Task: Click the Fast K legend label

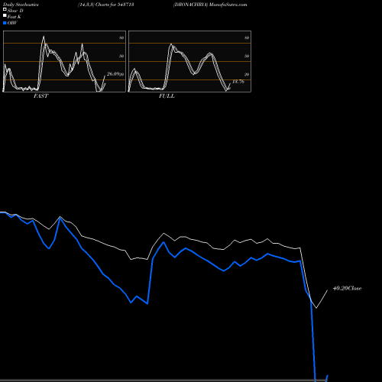Action: pyautogui.click(x=15, y=17)
